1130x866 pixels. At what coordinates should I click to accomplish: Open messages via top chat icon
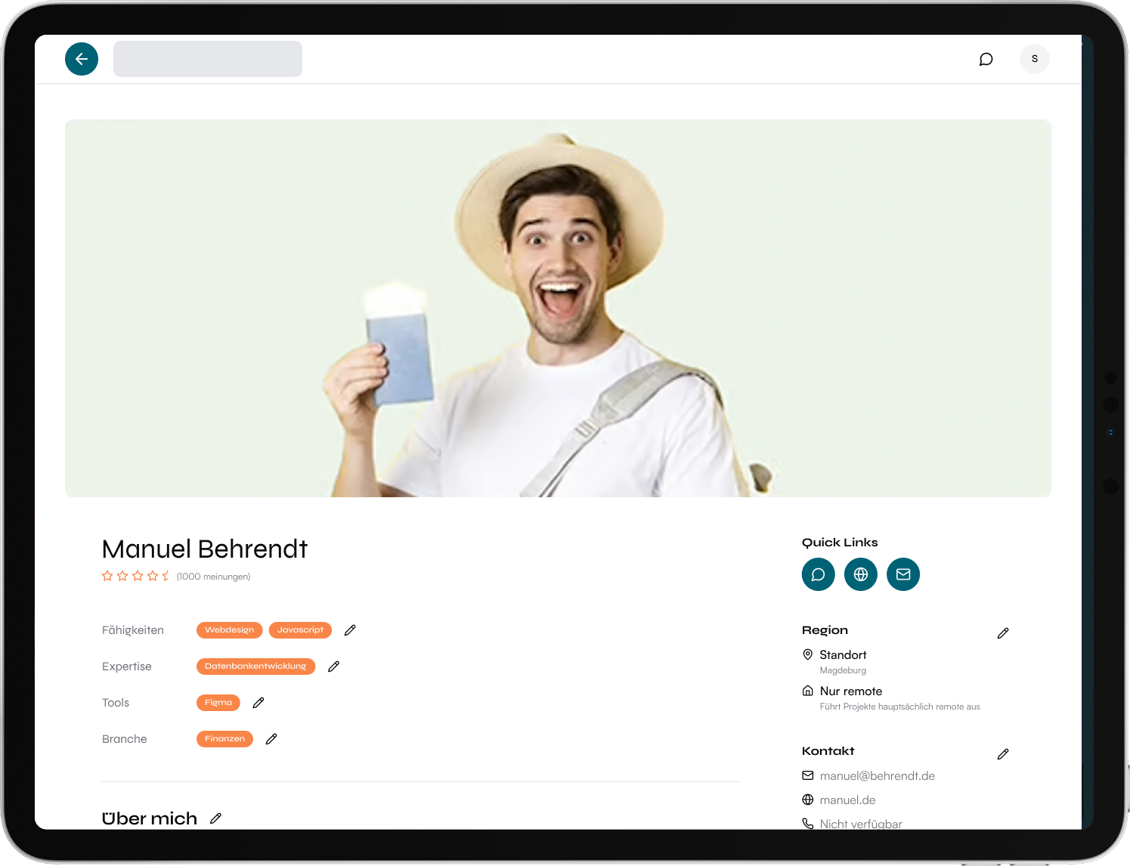point(986,59)
